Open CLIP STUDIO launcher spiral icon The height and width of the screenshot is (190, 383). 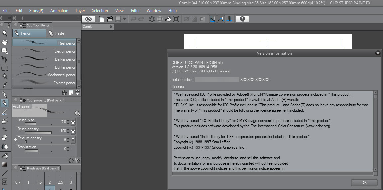click(88, 19)
